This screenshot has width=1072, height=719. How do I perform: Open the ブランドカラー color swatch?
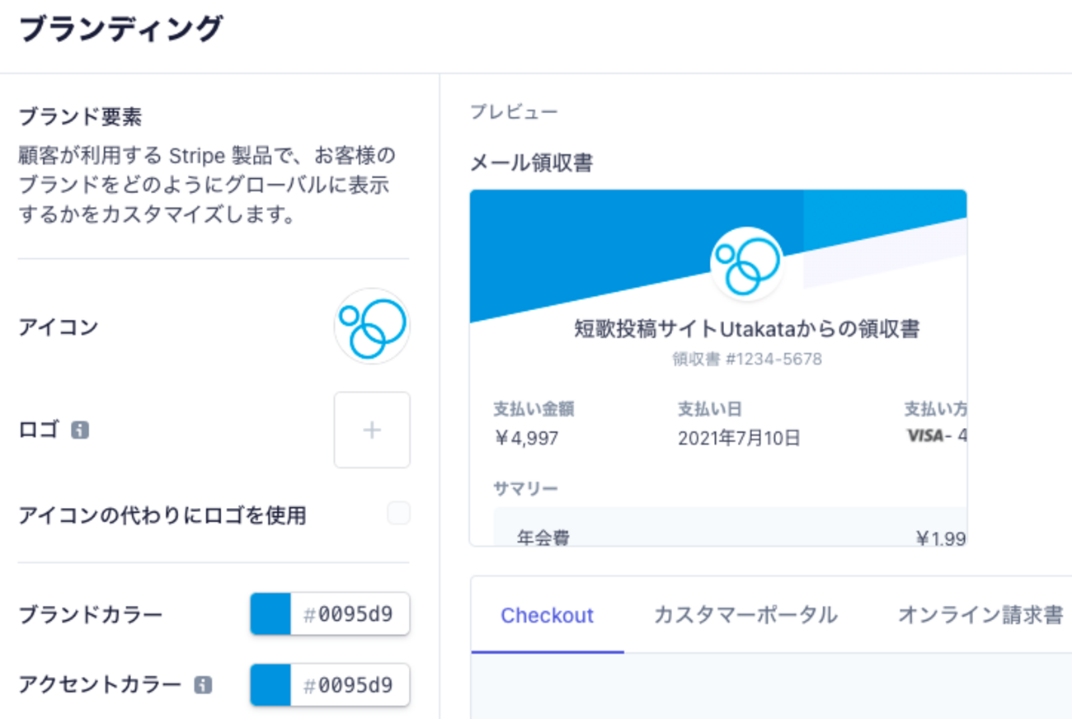(x=270, y=614)
